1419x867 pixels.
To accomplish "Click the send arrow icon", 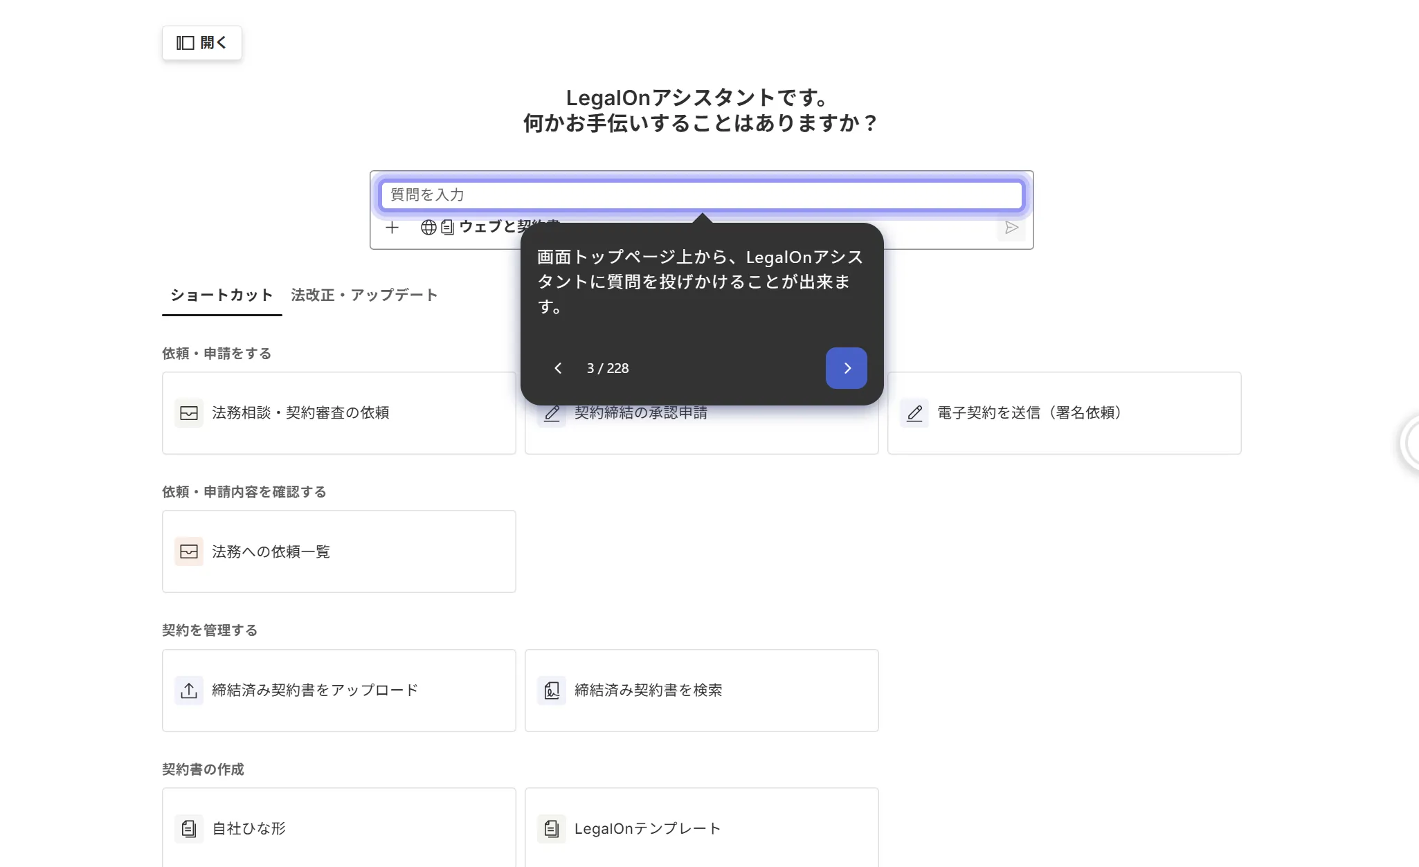I will tap(1011, 227).
